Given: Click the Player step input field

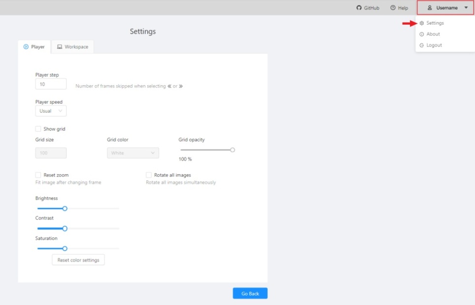Looking at the screenshot, I should (x=51, y=84).
